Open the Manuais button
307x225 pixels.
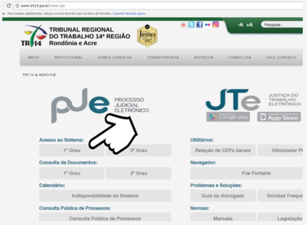[x=223, y=217]
